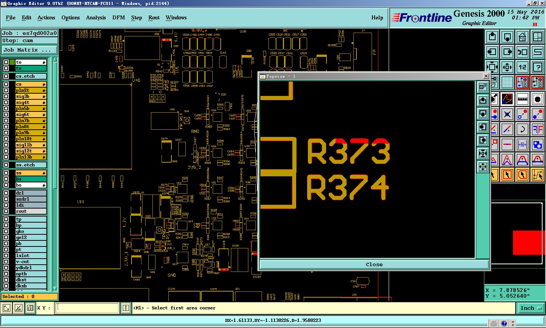546x328 pixels.
Task: Click the layer list scroll-down arrow
Action: coord(55,289)
